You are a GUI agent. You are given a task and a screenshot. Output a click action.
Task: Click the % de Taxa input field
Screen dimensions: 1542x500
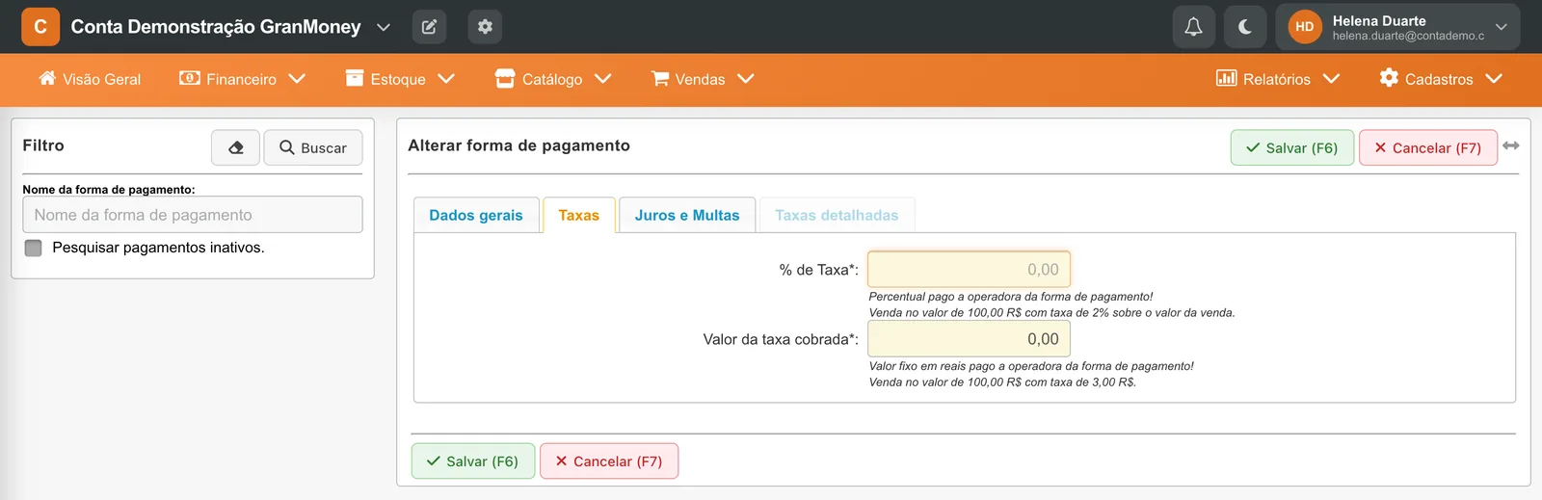(x=970, y=270)
